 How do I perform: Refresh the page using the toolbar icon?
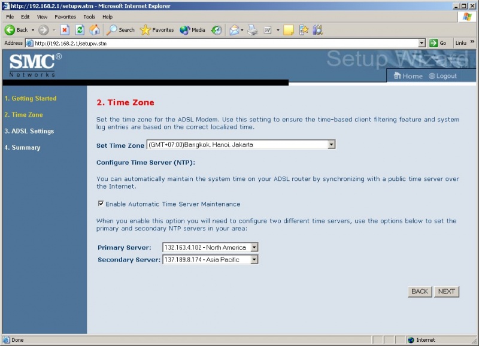(79, 30)
